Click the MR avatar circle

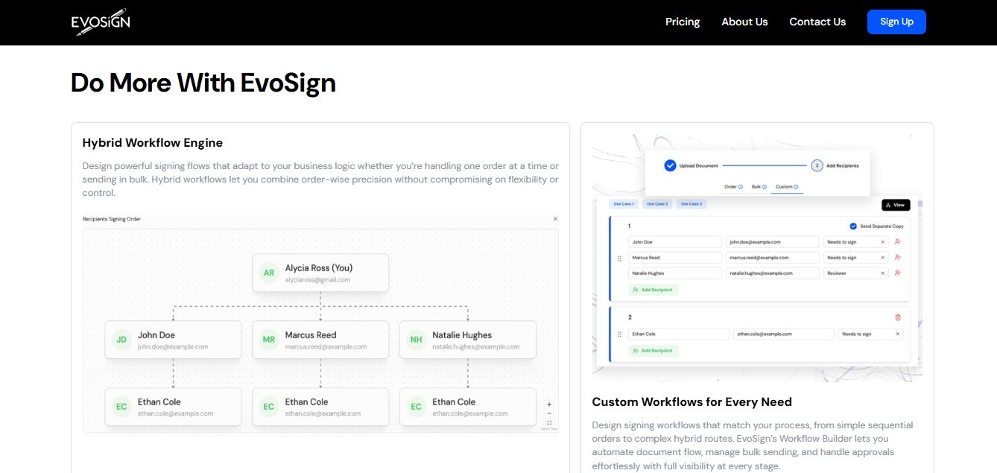click(x=269, y=340)
